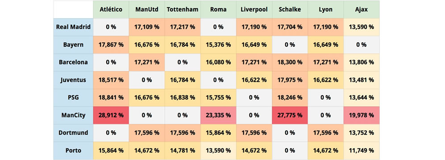The height and width of the screenshot is (160, 445).
Task: Select the Real Madrid vs Schalke 17,704 % cell
Action: tap(290, 27)
